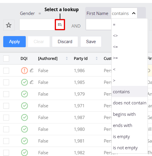Click the Party Id cell 1,986
Image resolution: width=152 pixels, height=156 pixels.
point(79,71)
